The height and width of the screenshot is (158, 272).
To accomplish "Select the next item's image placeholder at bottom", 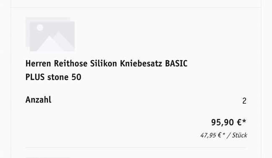I will click(x=48, y=158).
